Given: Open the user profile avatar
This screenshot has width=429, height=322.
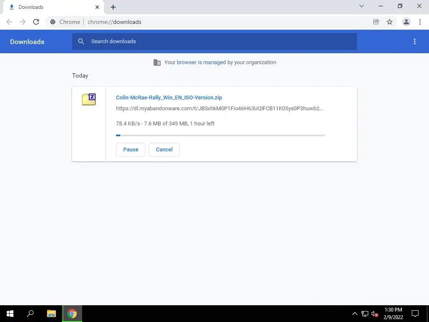Looking at the screenshot, I should click(x=406, y=22).
